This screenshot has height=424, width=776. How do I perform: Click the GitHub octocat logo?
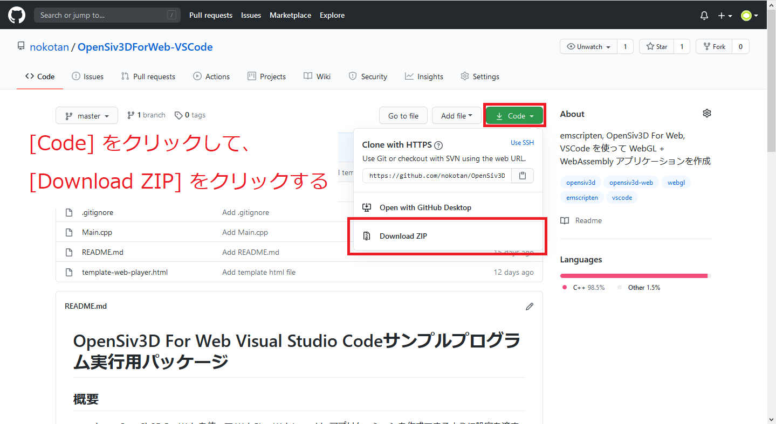click(17, 15)
